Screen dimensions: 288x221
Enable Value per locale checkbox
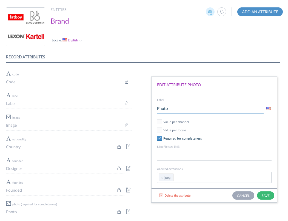click(159, 130)
